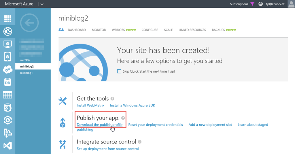Click the tp@atwork.at account name
This screenshot has height=154, width=295.
[275, 4]
